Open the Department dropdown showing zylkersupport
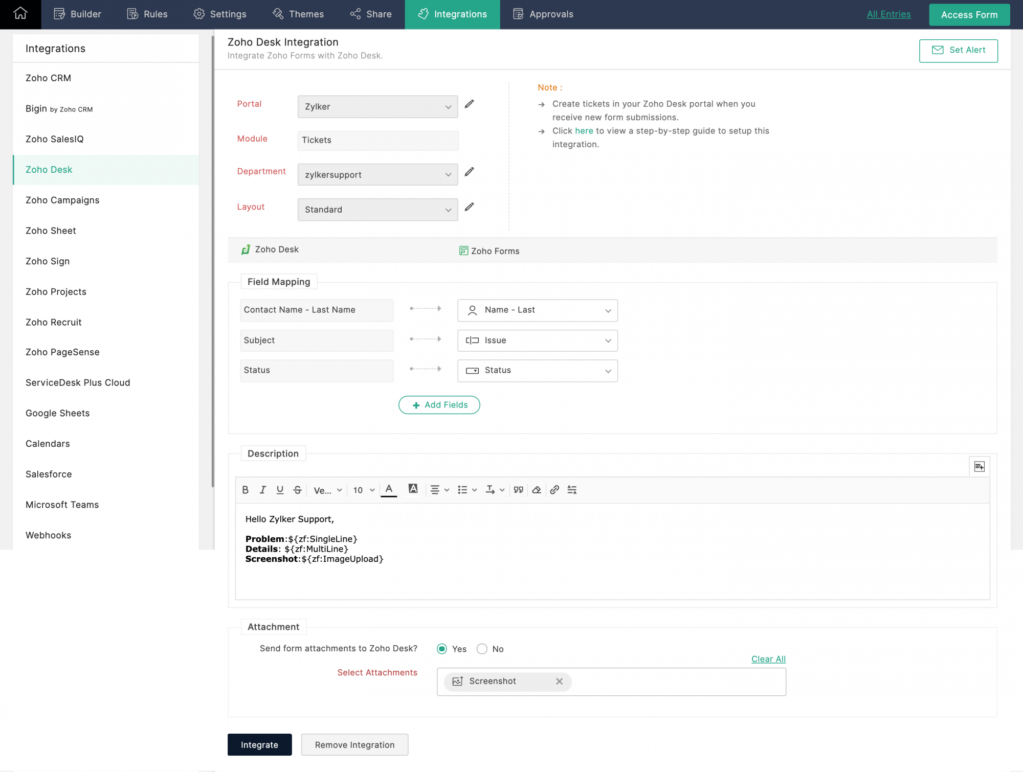Screen dimensions: 1023x772 click(x=377, y=175)
